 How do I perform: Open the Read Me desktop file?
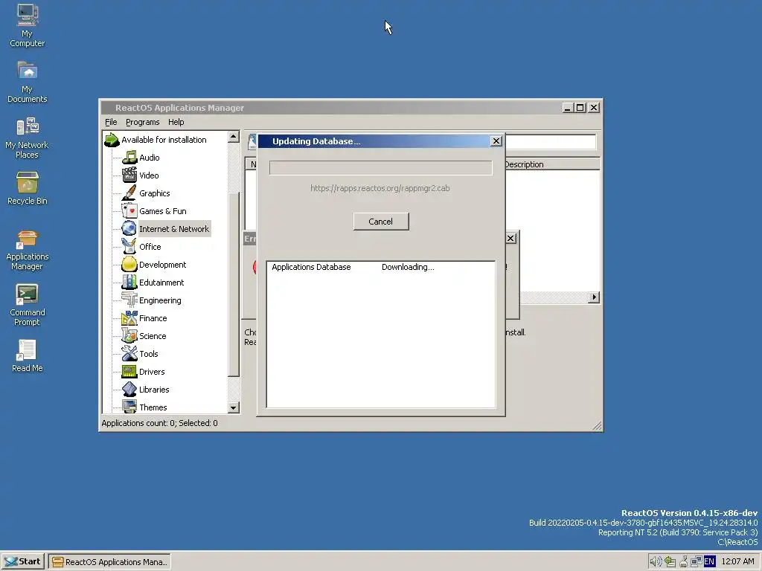pyautogui.click(x=28, y=356)
